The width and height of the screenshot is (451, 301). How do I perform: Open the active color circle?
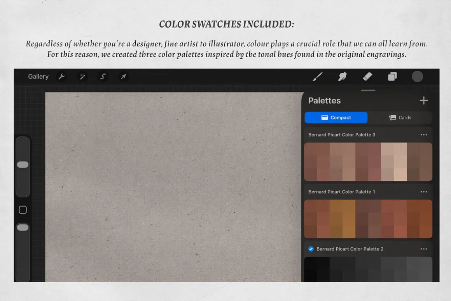417,77
